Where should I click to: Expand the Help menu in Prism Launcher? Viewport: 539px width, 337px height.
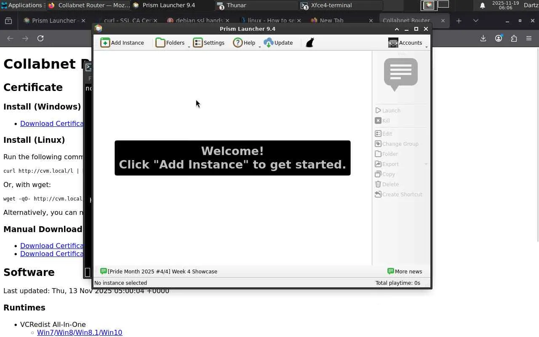(246, 43)
